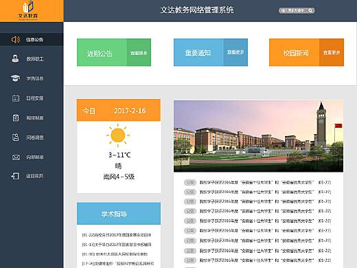The image size is (357, 268).
Task: Focus the header search box
Action: click(297, 10)
